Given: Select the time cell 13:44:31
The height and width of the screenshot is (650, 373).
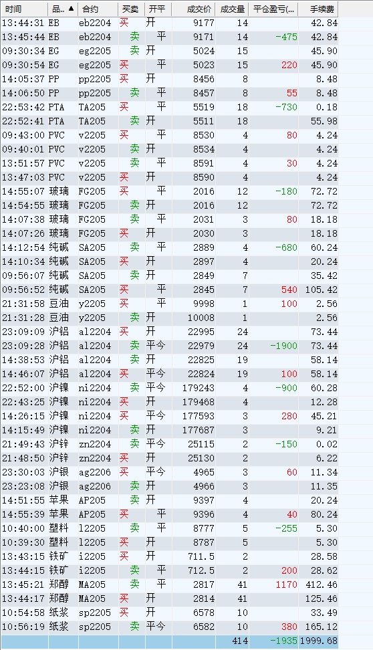Looking at the screenshot, I should point(23,23).
